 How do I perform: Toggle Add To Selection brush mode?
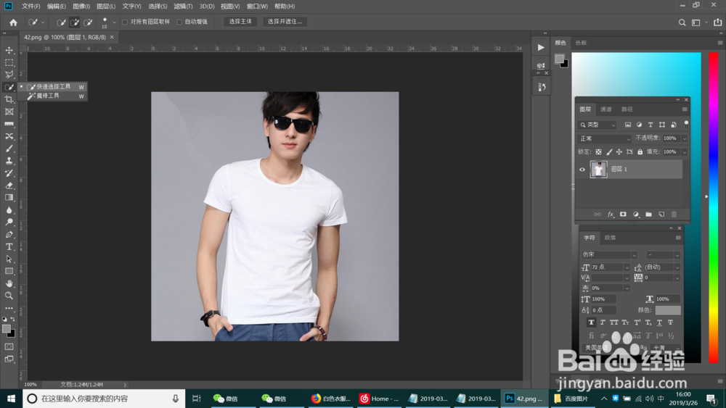[74, 22]
